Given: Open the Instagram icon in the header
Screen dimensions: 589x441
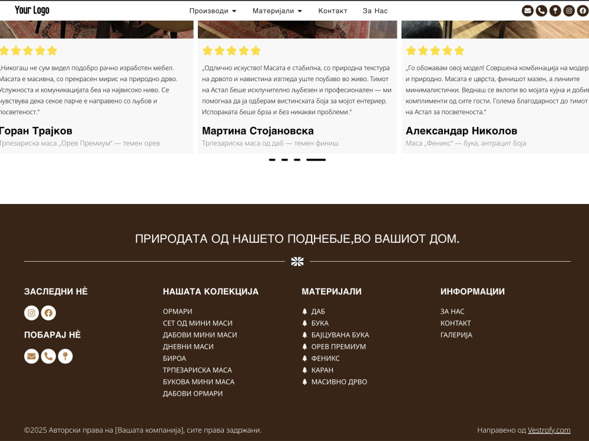Looking at the screenshot, I should coord(569,11).
